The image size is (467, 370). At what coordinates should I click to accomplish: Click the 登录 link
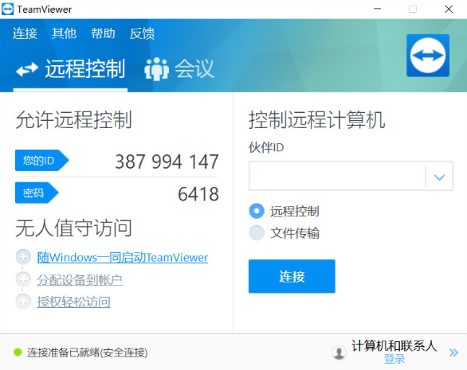pyautogui.click(x=394, y=359)
